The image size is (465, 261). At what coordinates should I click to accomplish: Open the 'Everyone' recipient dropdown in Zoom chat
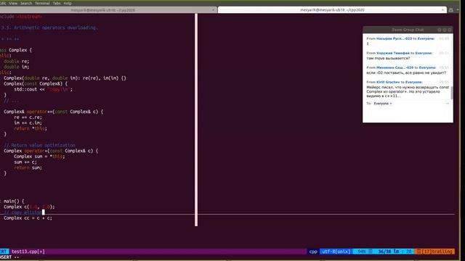pyautogui.click(x=383, y=104)
